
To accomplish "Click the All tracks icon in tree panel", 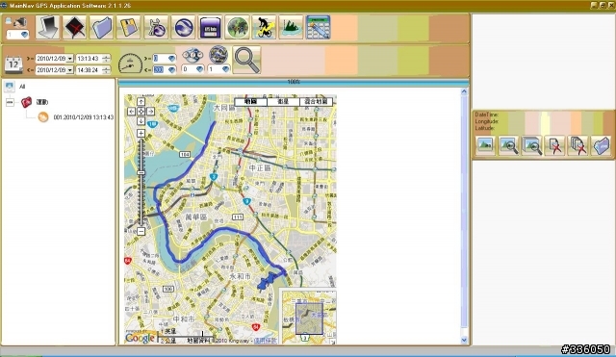I will pos(10,87).
